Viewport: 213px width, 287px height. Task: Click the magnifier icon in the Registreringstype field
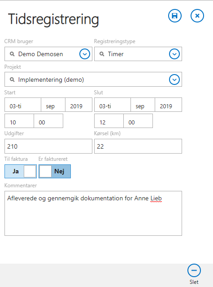102,54
